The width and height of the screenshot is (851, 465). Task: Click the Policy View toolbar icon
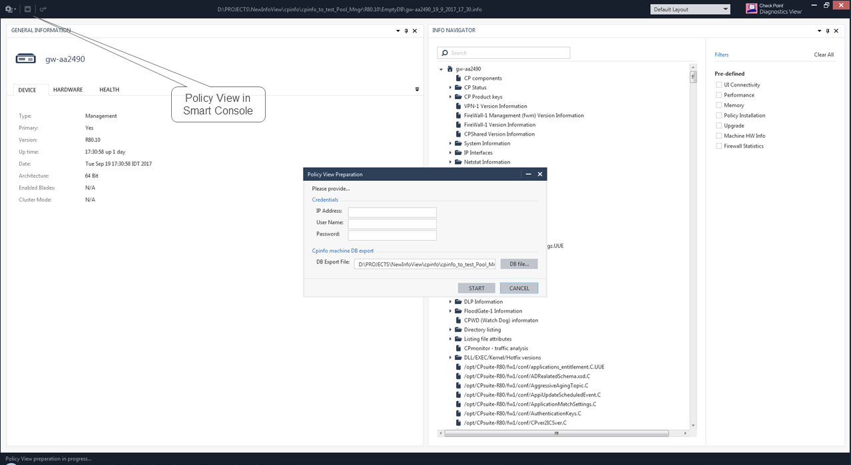[x=27, y=9]
